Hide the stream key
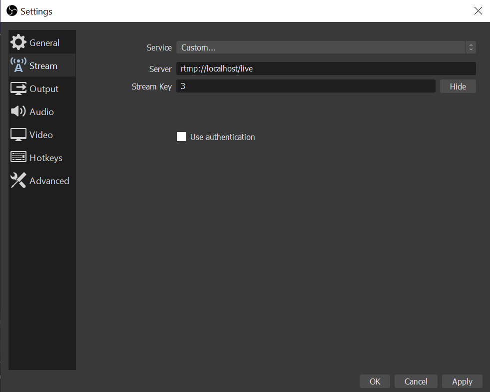 (x=458, y=86)
